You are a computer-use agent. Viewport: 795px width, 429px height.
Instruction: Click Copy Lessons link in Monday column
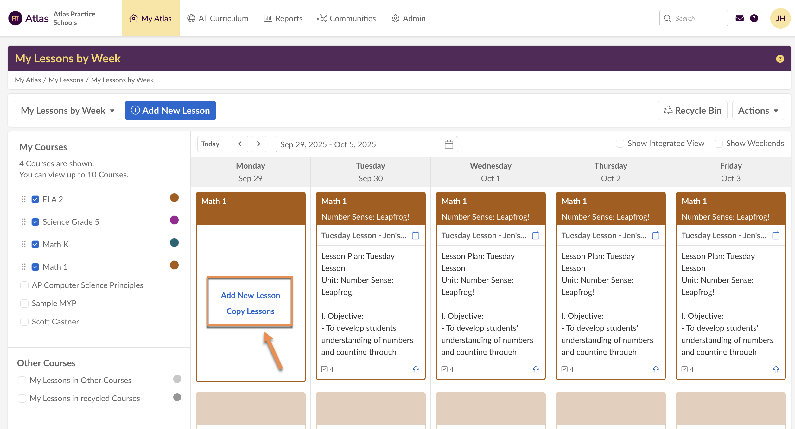(250, 311)
